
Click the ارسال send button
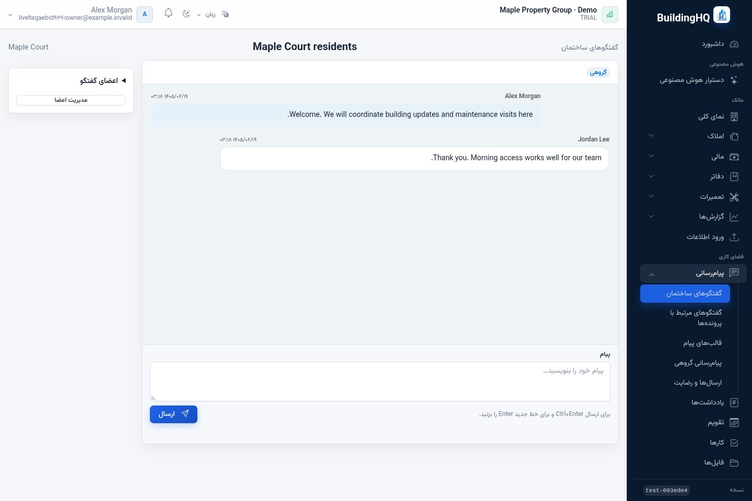click(x=173, y=414)
